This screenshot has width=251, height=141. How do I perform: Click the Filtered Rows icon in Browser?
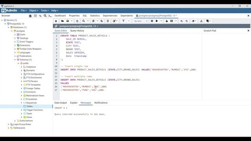[40, 16]
